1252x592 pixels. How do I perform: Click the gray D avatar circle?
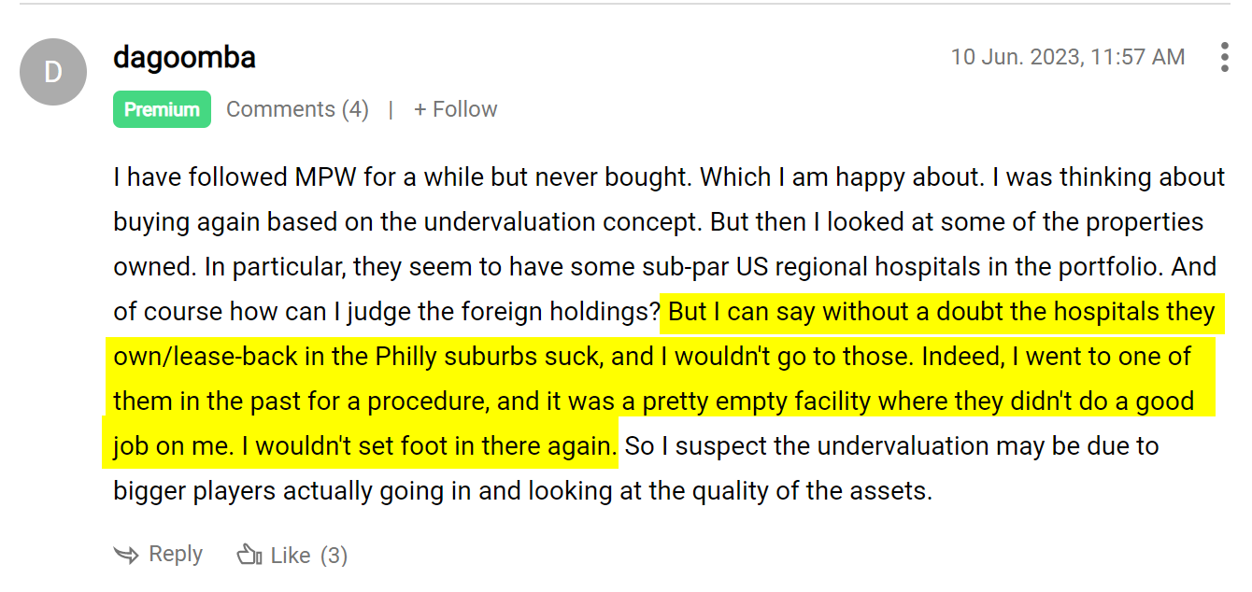53,72
